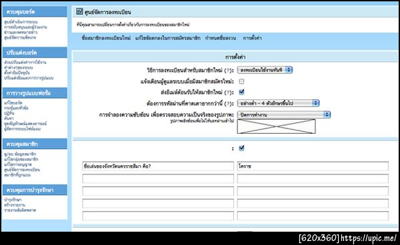400x245 pixels.
Task: Open ข่าวและจดหมายข่าว sidebar link
Action: pos(21,33)
